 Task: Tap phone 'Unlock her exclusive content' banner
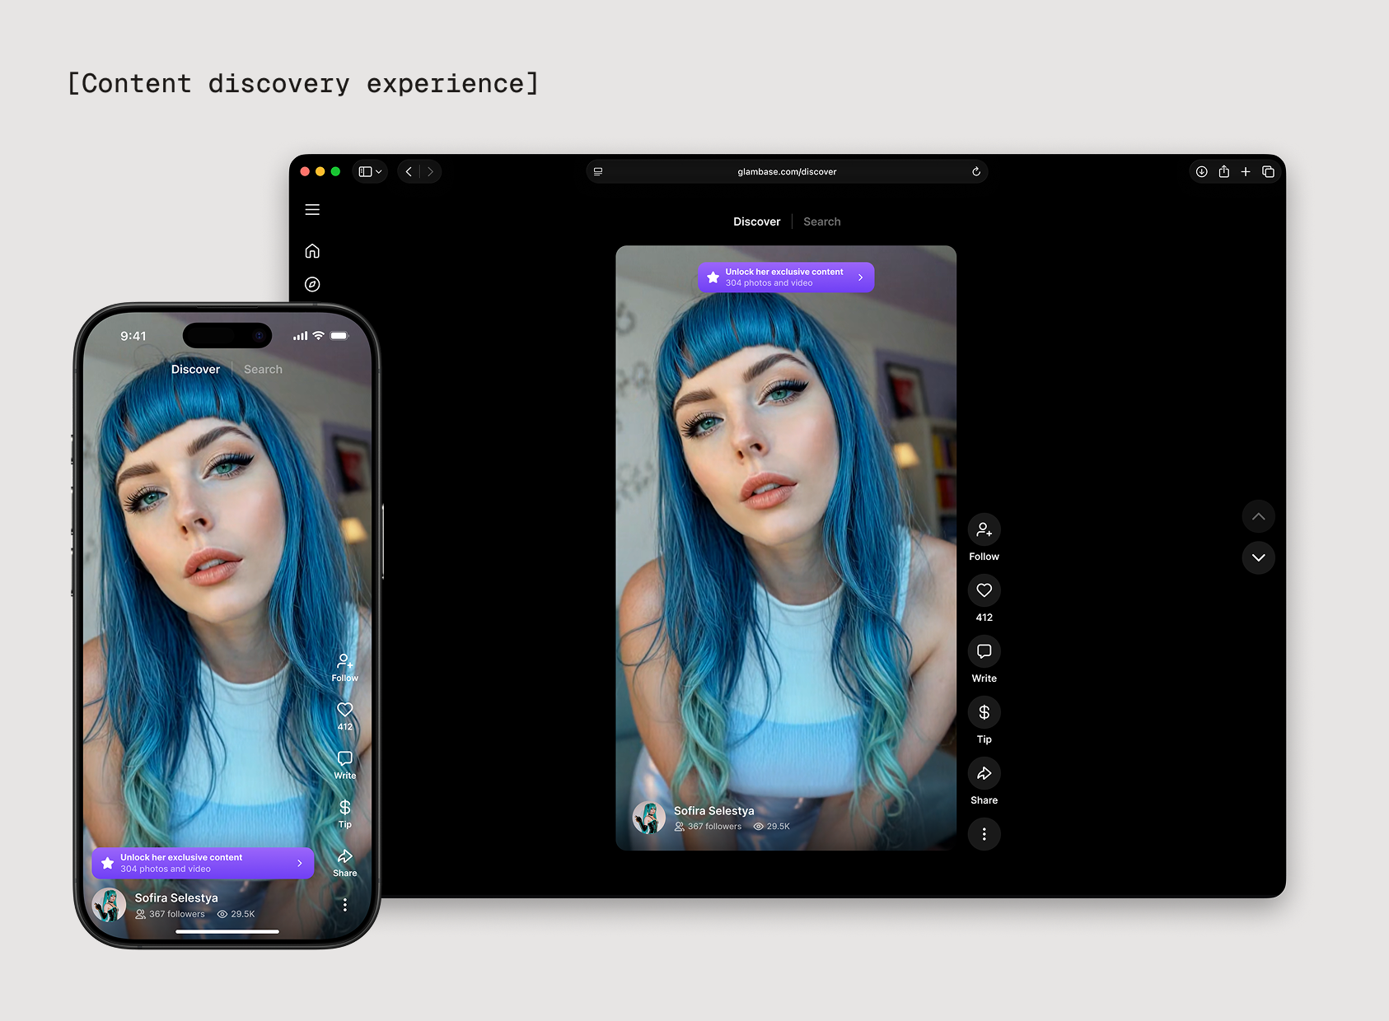pos(203,863)
